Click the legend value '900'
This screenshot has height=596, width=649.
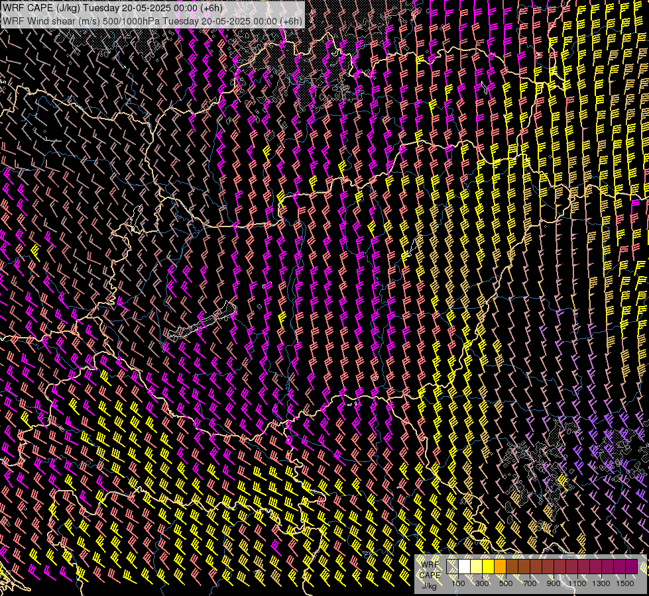(554, 583)
